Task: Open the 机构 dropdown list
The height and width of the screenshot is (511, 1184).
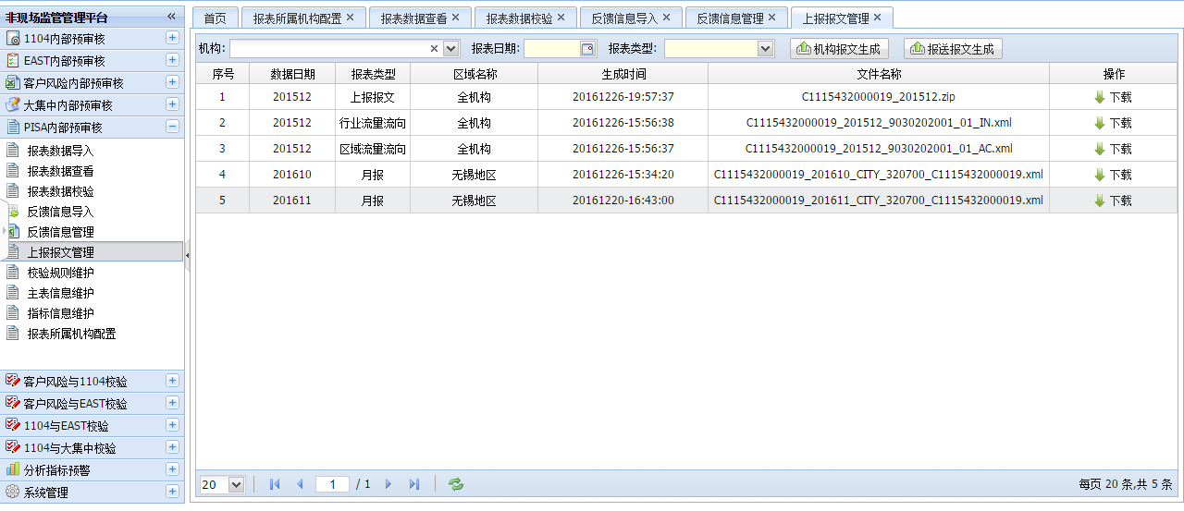Action: (451, 49)
